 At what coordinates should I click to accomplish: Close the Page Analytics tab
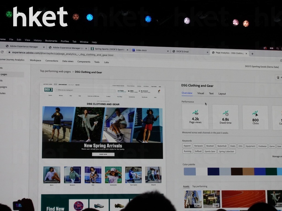(x=246, y=54)
